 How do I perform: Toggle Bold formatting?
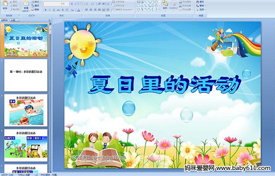(45, 10)
